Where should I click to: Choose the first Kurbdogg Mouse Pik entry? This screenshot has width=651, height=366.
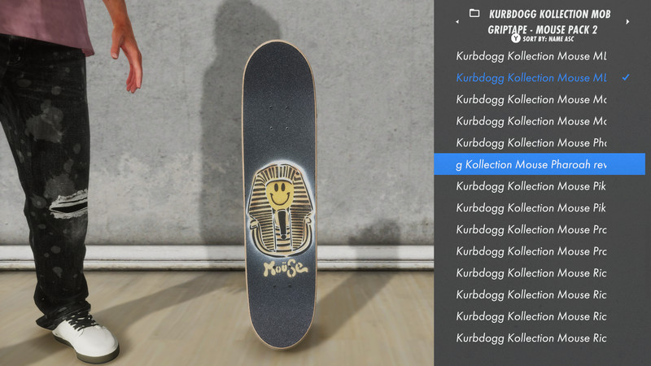click(x=531, y=186)
